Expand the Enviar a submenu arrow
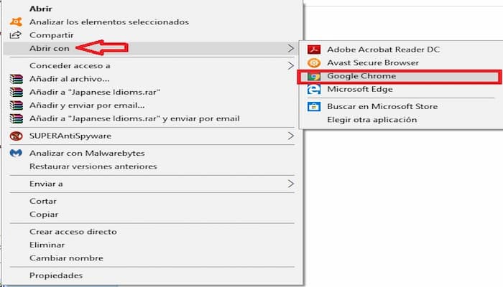The width and height of the screenshot is (503, 287). pyautogui.click(x=290, y=184)
